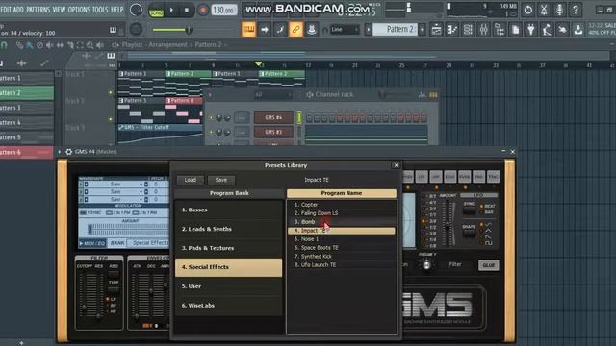Close the Presets Library dialog

(x=396, y=165)
